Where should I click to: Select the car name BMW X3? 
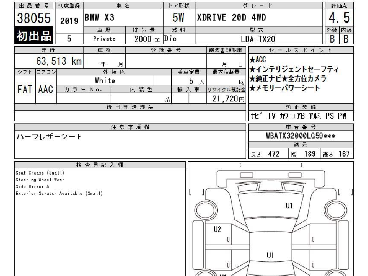tap(99, 17)
